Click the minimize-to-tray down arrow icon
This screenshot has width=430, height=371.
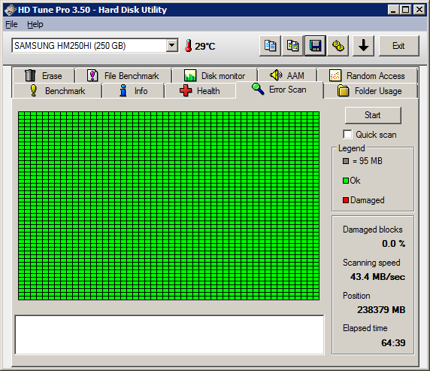pos(363,46)
